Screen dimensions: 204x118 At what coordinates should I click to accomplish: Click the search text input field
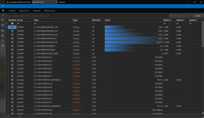pyautogui.click(x=181, y=16)
